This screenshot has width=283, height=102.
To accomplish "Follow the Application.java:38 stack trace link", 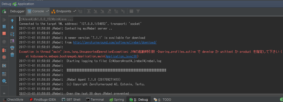I will tap(121, 56).
